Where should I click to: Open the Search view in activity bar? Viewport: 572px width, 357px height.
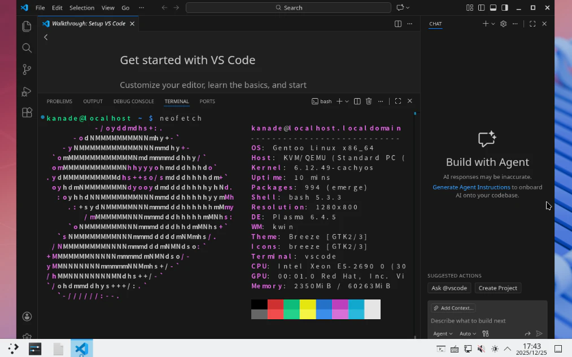pyautogui.click(x=27, y=48)
